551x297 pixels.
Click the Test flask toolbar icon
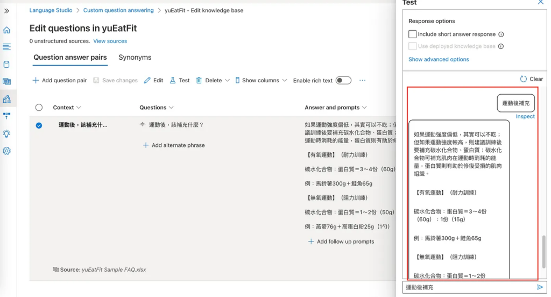tap(180, 80)
